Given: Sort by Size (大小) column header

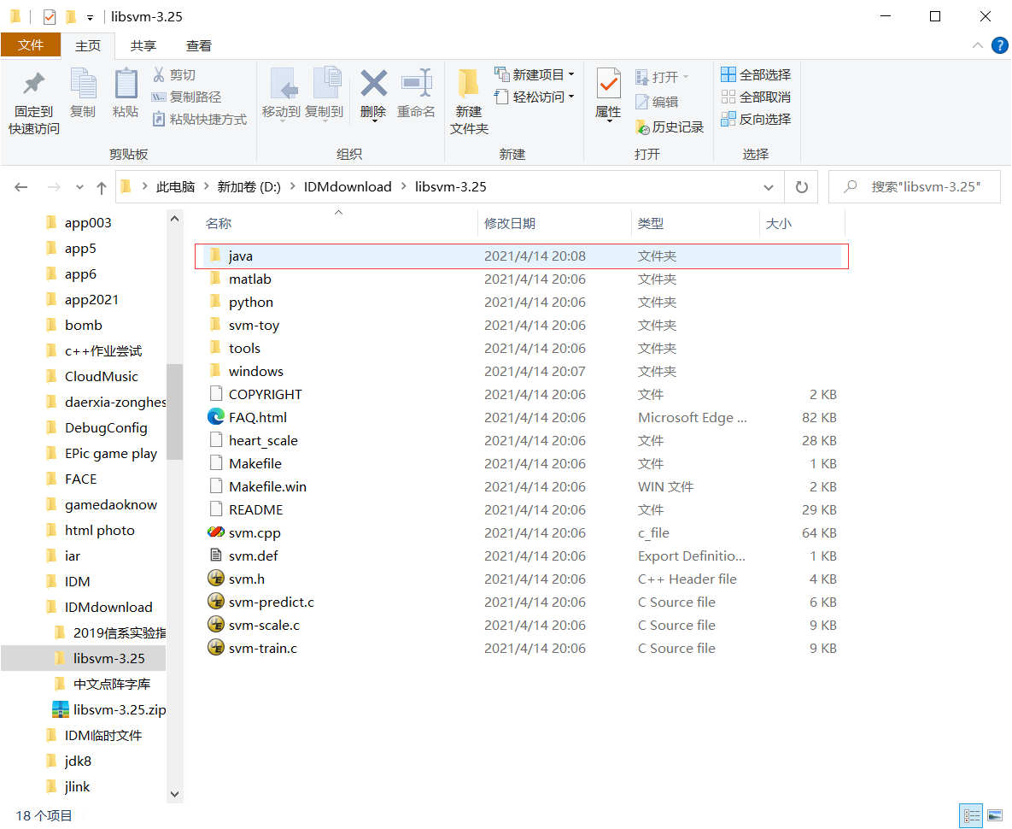Looking at the screenshot, I should (802, 223).
